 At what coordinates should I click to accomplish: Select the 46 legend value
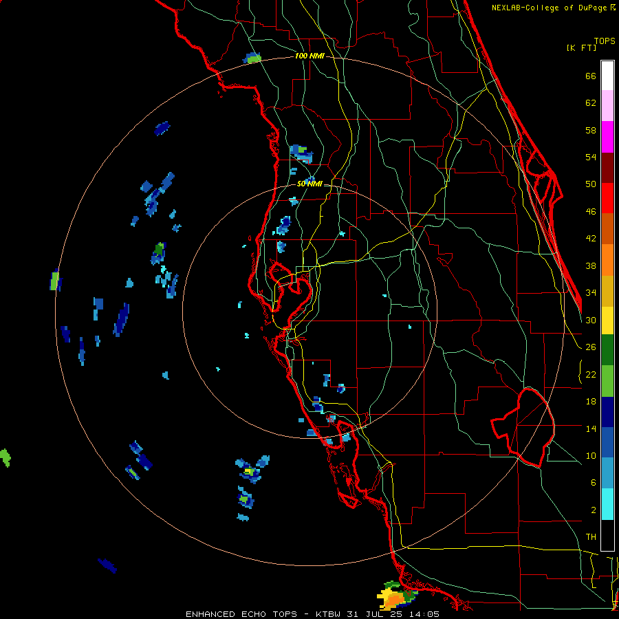591,212
